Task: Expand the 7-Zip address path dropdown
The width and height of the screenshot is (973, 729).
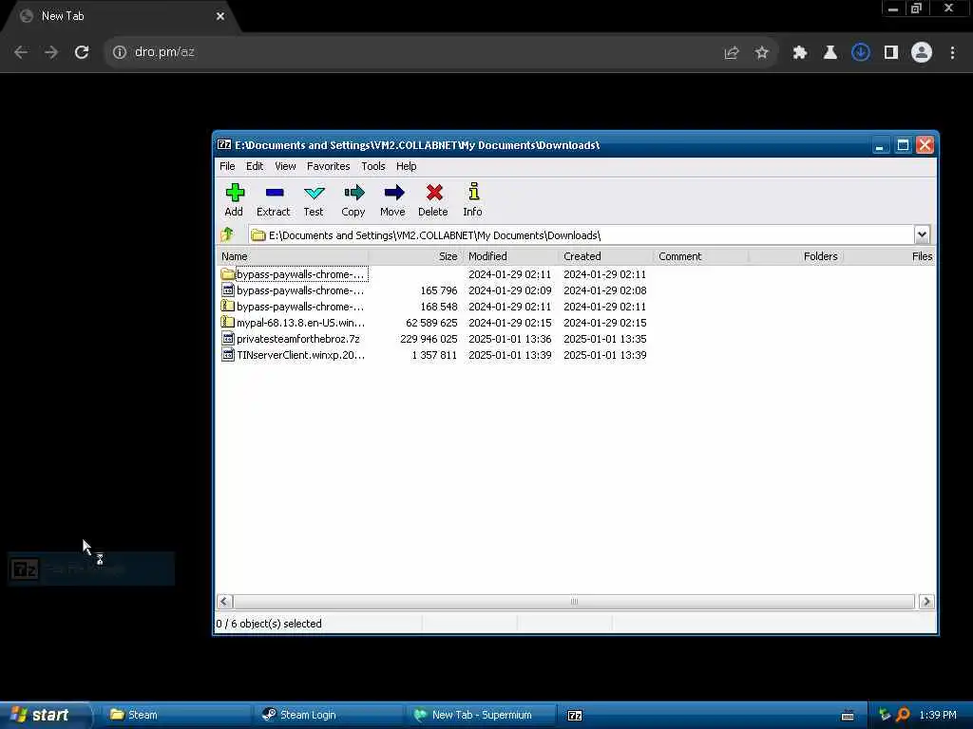Action: pos(922,234)
